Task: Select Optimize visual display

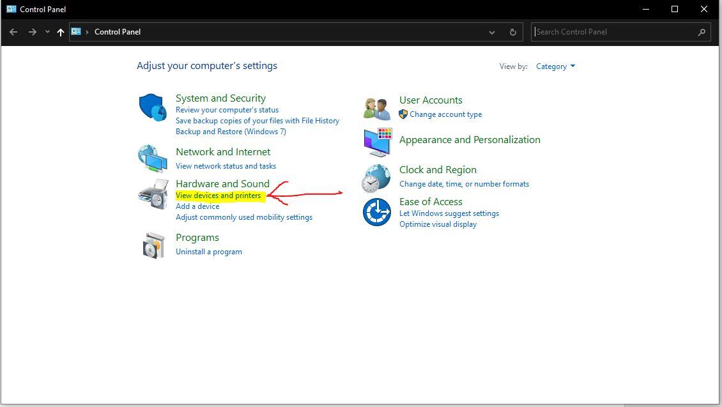Action: point(438,224)
